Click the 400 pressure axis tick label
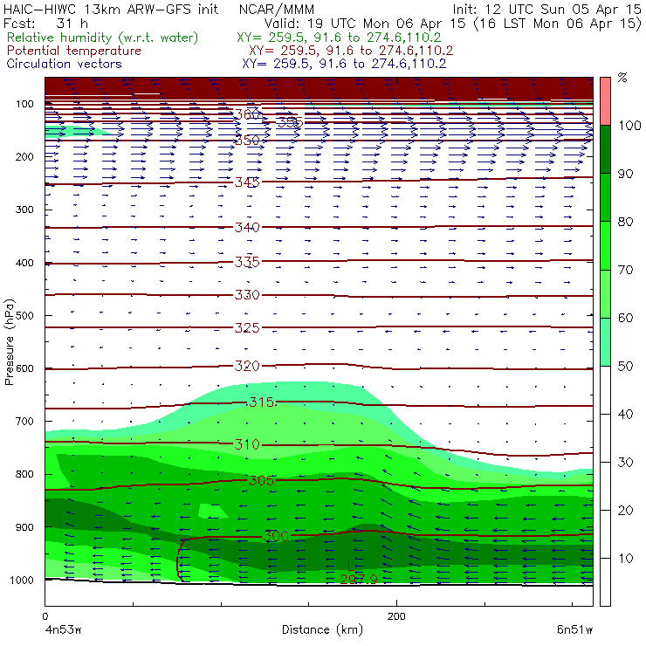The height and width of the screenshot is (646, 646). (x=24, y=263)
